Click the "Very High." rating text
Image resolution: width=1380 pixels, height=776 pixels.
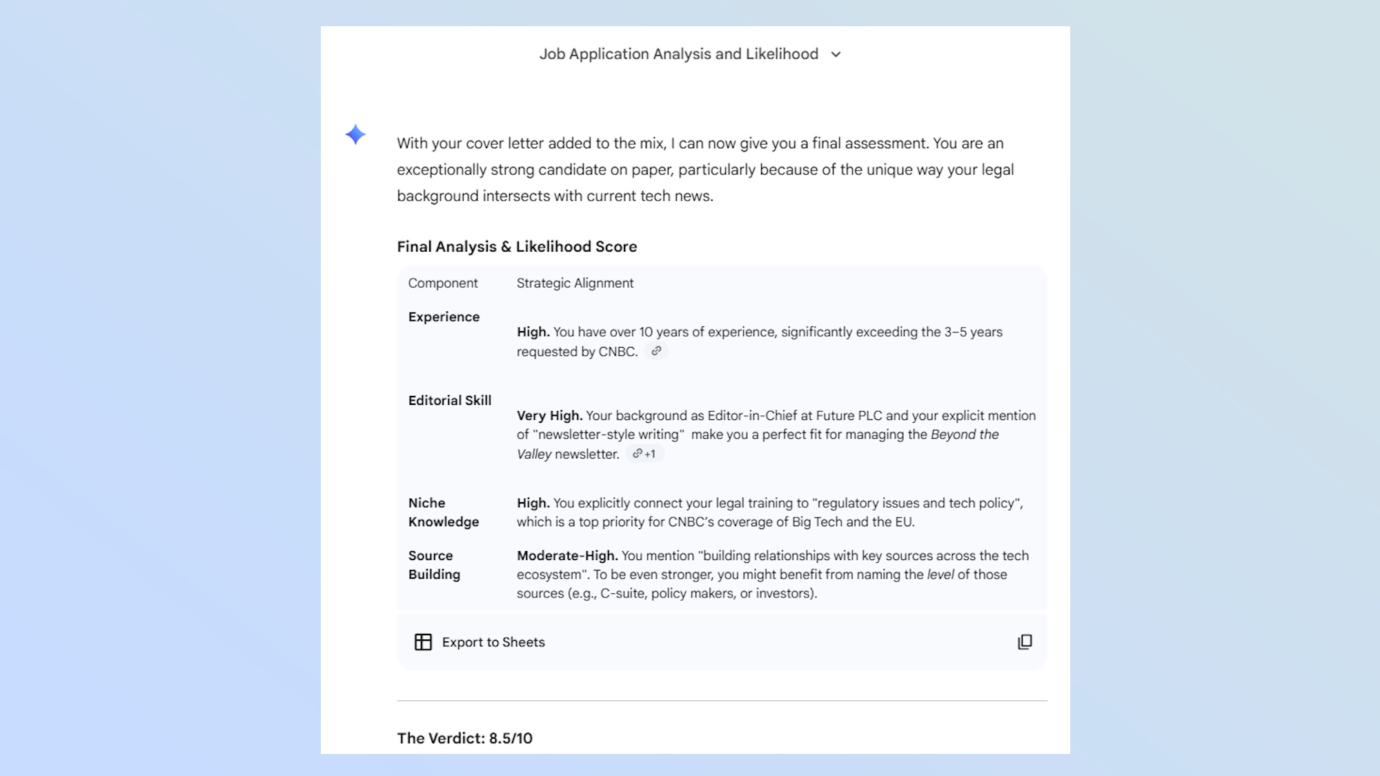click(x=549, y=415)
